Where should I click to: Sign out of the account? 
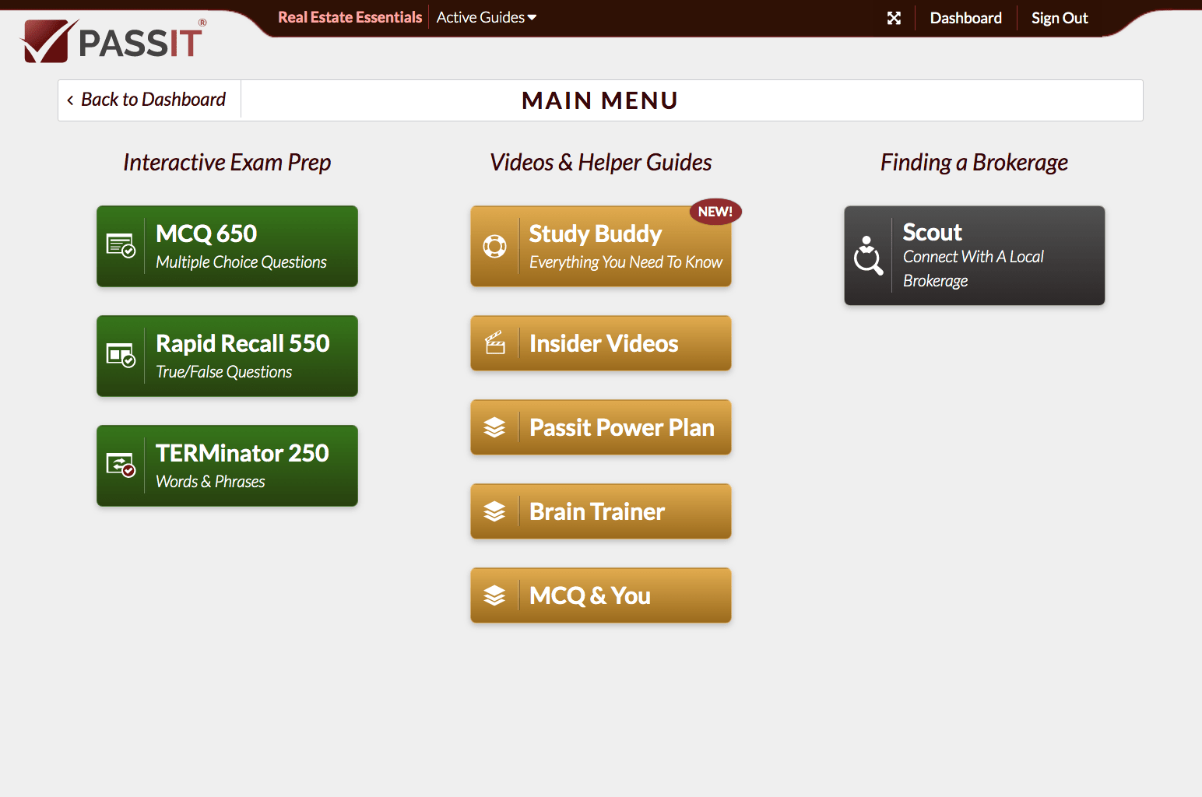pos(1060,18)
